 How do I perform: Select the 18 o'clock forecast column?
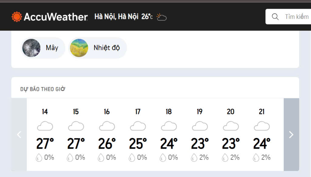(169, 135)
